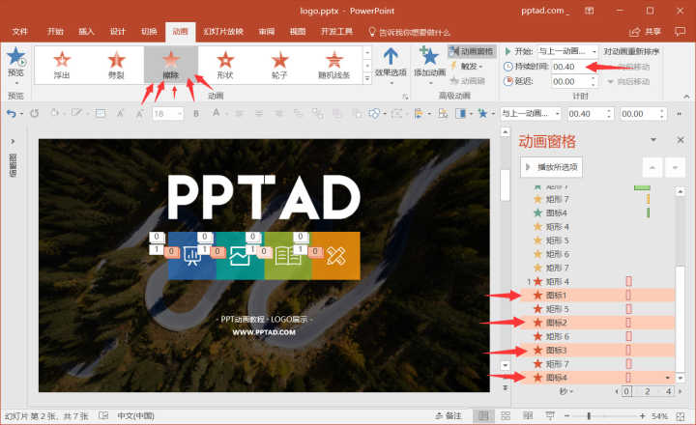Open the 秒 seconds zoom dropdown
This screenshot has width=696, height=425.
point(565,391)
